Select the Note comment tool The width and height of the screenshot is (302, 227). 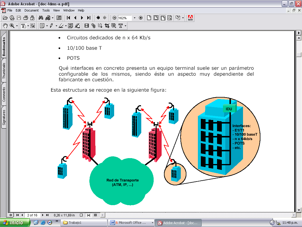click(x=42, y=26)
